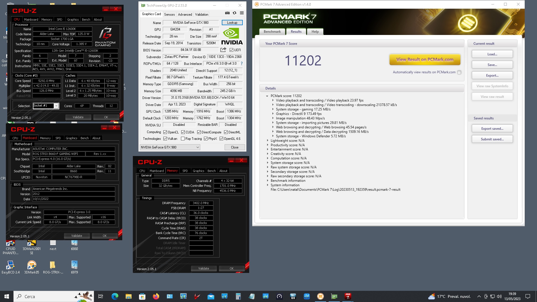Toggle the OpenGL 4.6 checkbox
Viewport: 537px width, 302px height.
pos(221,139)
